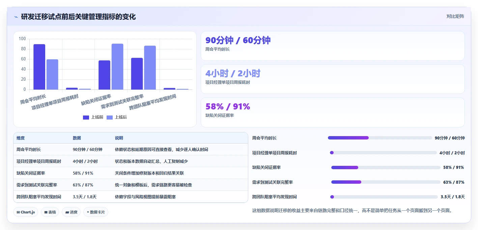Click the 周会平均时长 label in the progress list

264,138
